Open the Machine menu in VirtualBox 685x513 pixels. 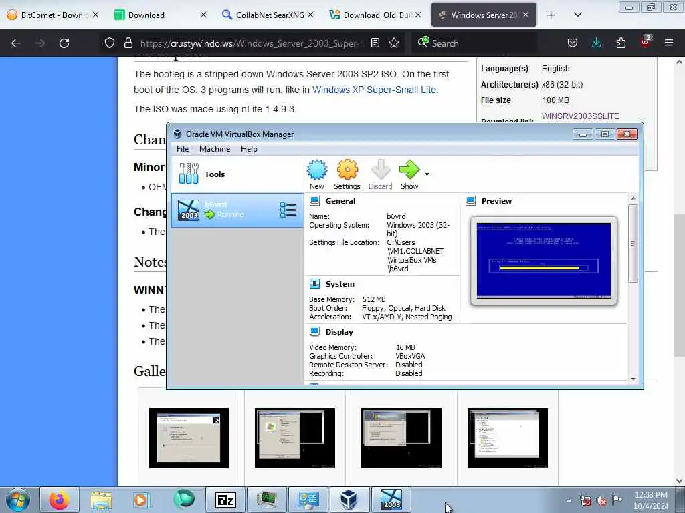215,149
